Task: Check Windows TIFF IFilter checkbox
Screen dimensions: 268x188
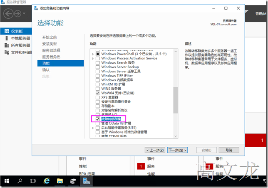Action: (98, 76)
